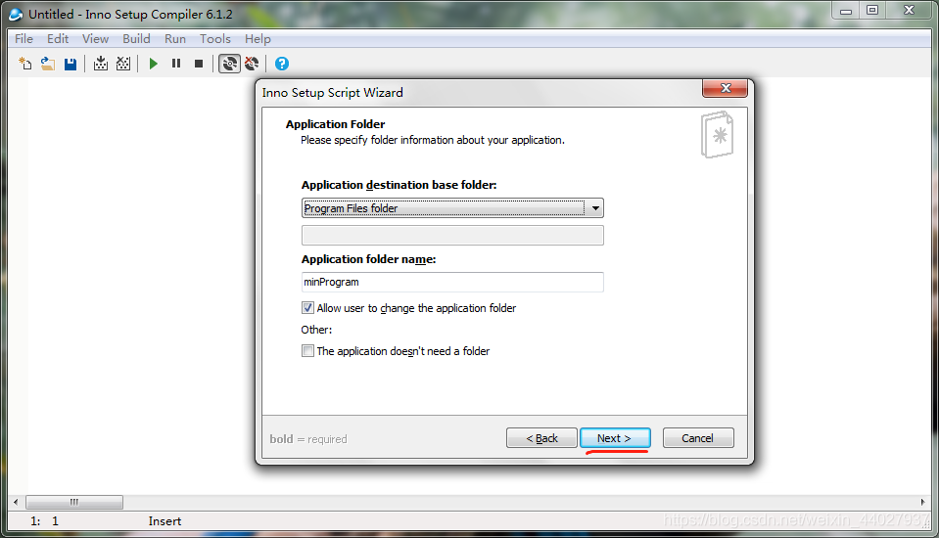Save the script with floppy icon

point(70,64)
